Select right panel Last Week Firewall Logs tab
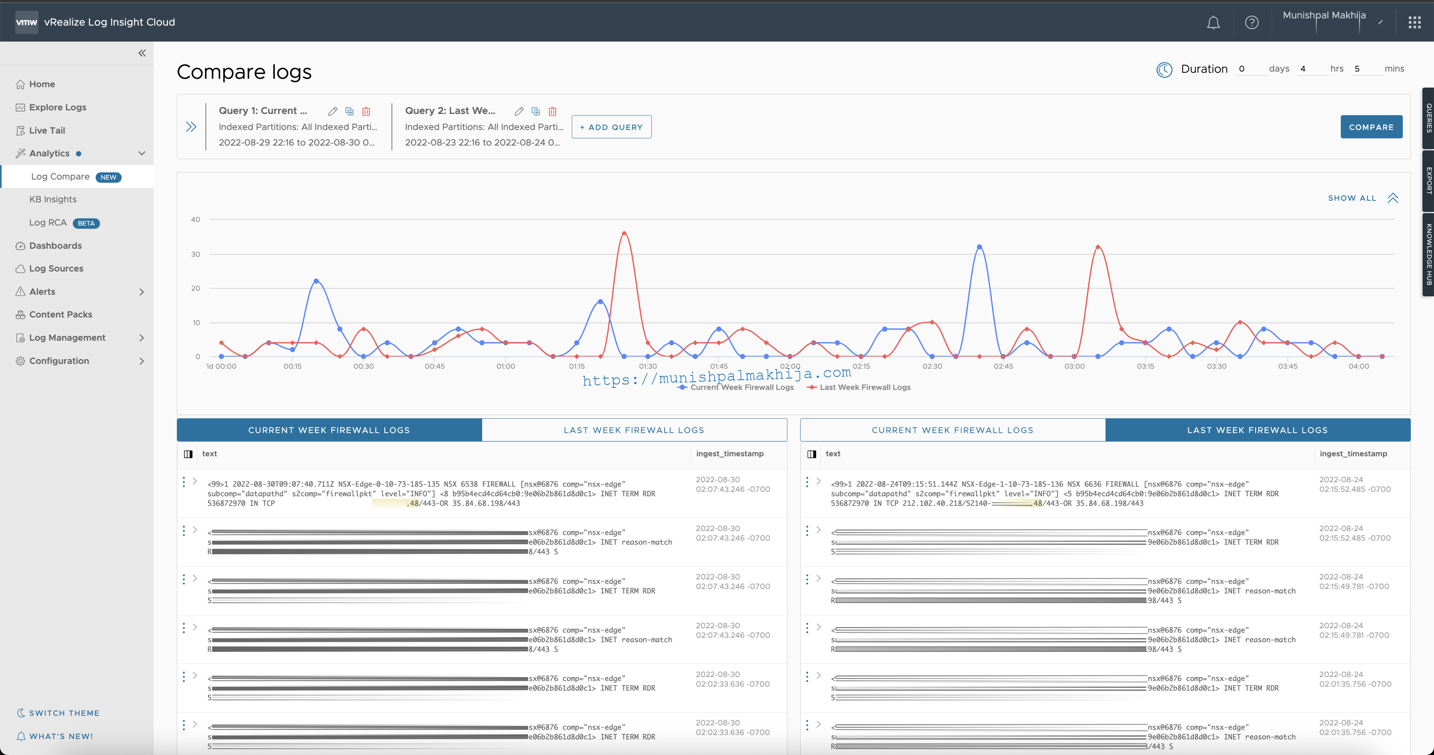Image resolution: width=1434 pixels, height=755 pixels. (1258, 430)
